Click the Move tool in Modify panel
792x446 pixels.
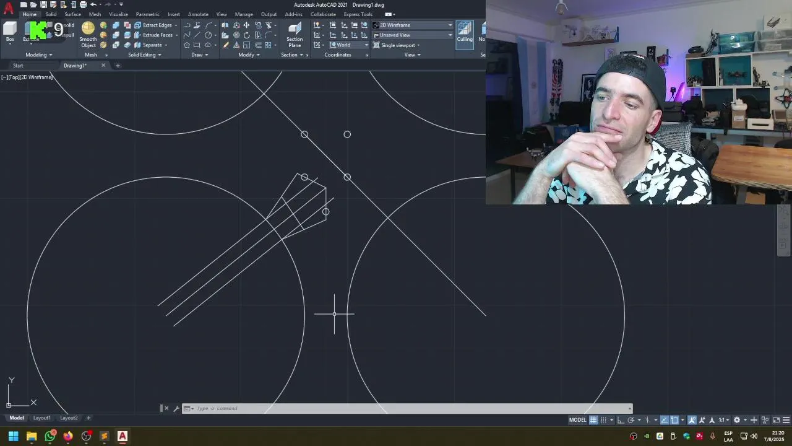246,25
